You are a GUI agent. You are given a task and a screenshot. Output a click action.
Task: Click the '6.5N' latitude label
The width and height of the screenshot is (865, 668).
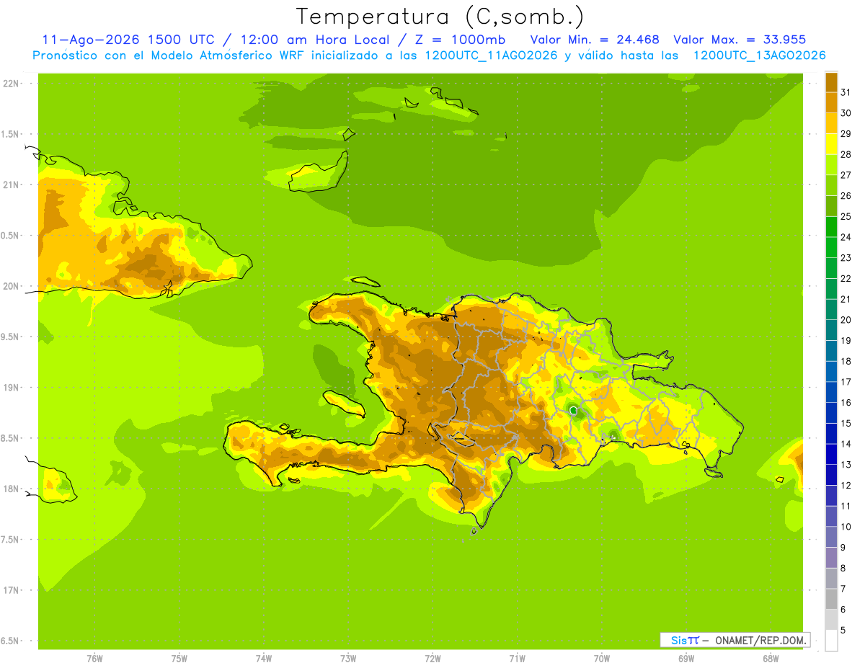click(11, 641)
